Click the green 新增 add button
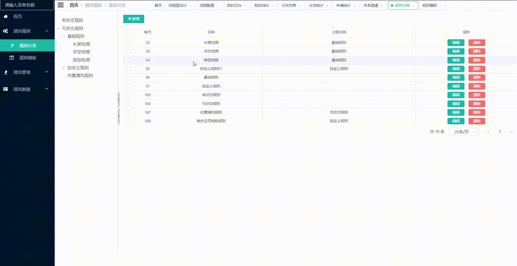517x266 pixels. (134, 19)
